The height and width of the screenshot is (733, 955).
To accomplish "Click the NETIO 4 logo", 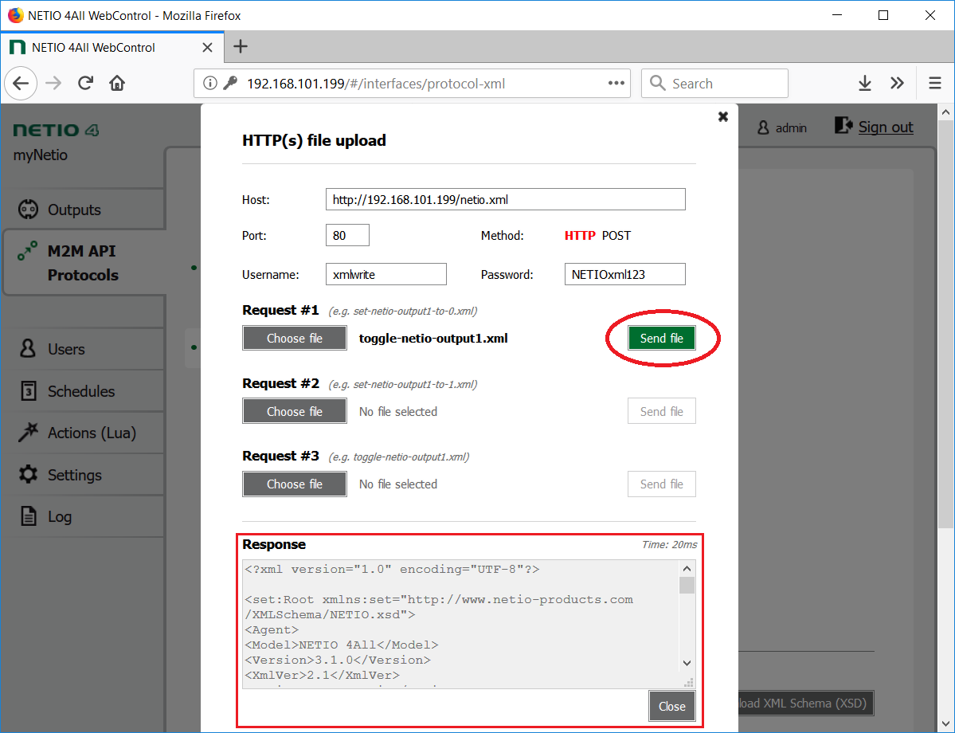I will tap(56, 130).
